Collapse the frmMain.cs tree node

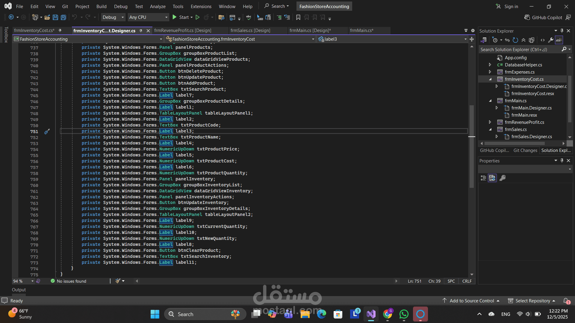tap(490, 101)
